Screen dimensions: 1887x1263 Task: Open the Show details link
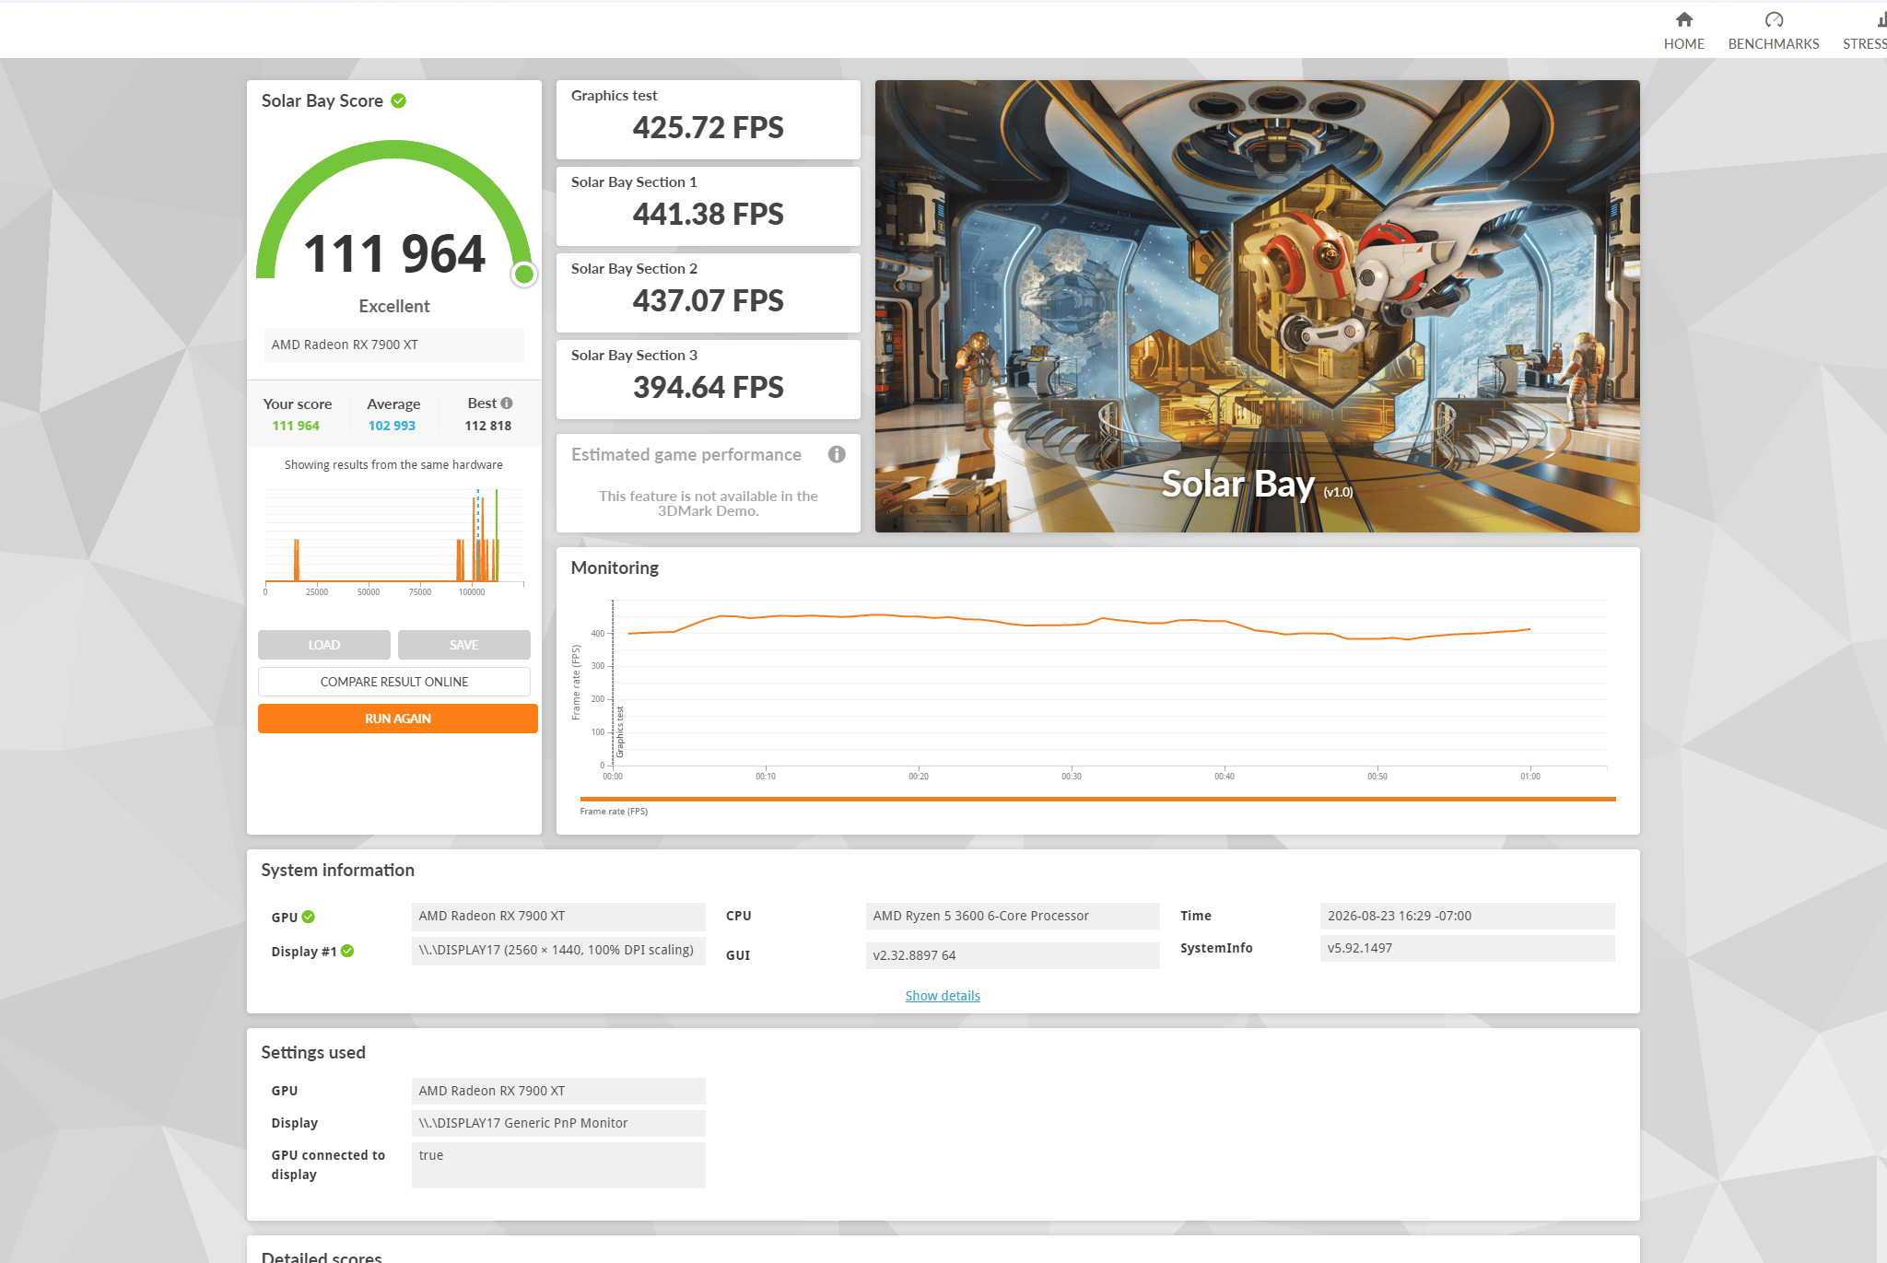click(x=943, y=996)
